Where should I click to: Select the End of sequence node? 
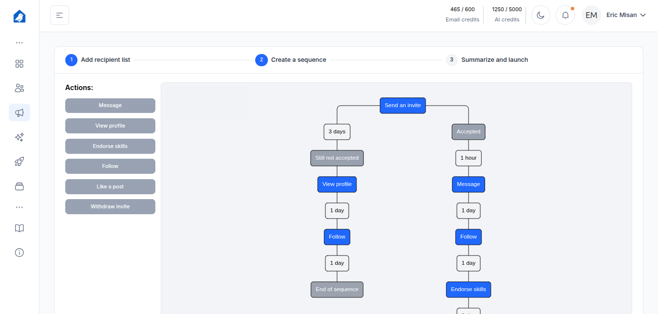(337, 289)
